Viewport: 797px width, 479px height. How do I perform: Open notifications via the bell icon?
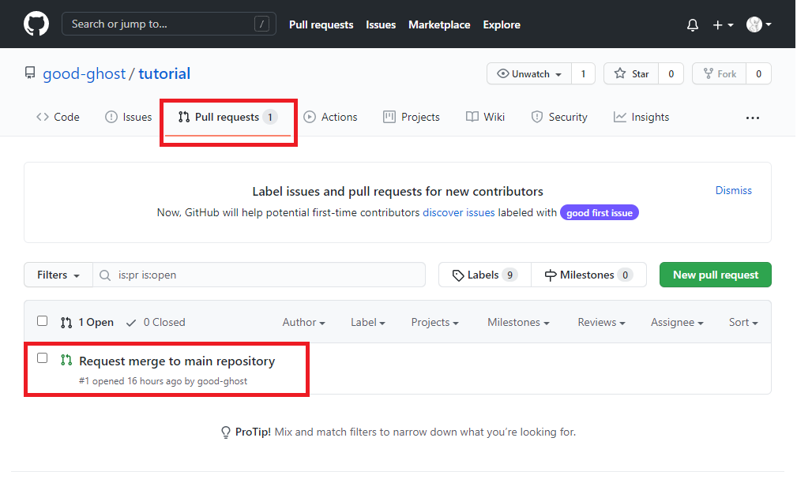click(693, 24)
